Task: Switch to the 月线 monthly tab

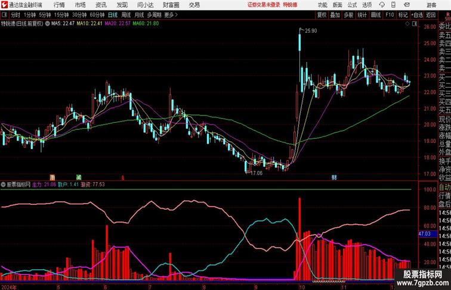Action: (x=139, y=15)
